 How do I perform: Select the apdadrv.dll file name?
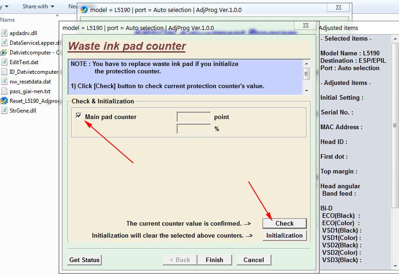coord(24,33)
